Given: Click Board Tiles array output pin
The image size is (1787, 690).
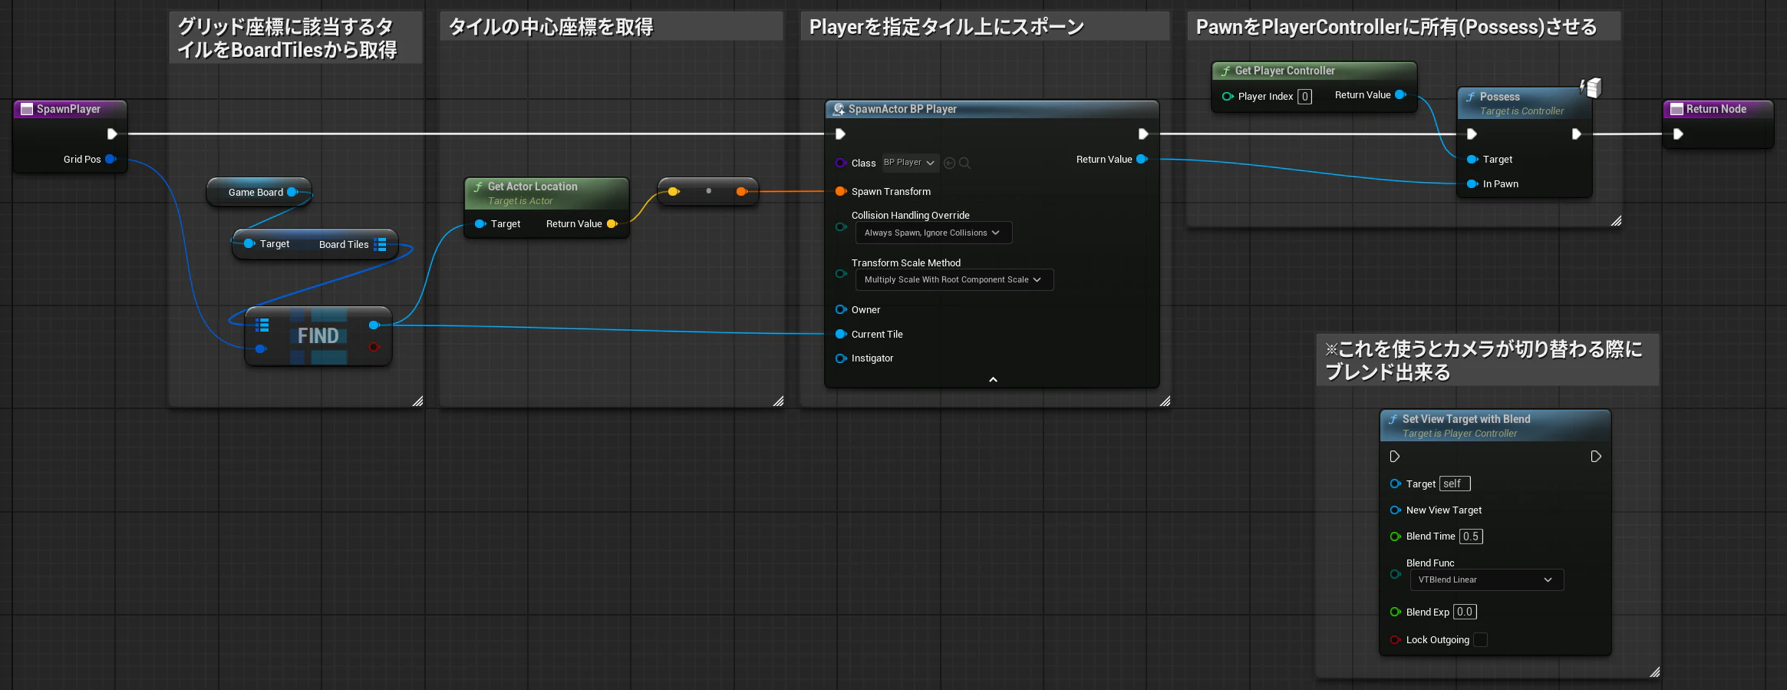Looking at the screenshot, I should pyautogui.click(x=380, y=245).
